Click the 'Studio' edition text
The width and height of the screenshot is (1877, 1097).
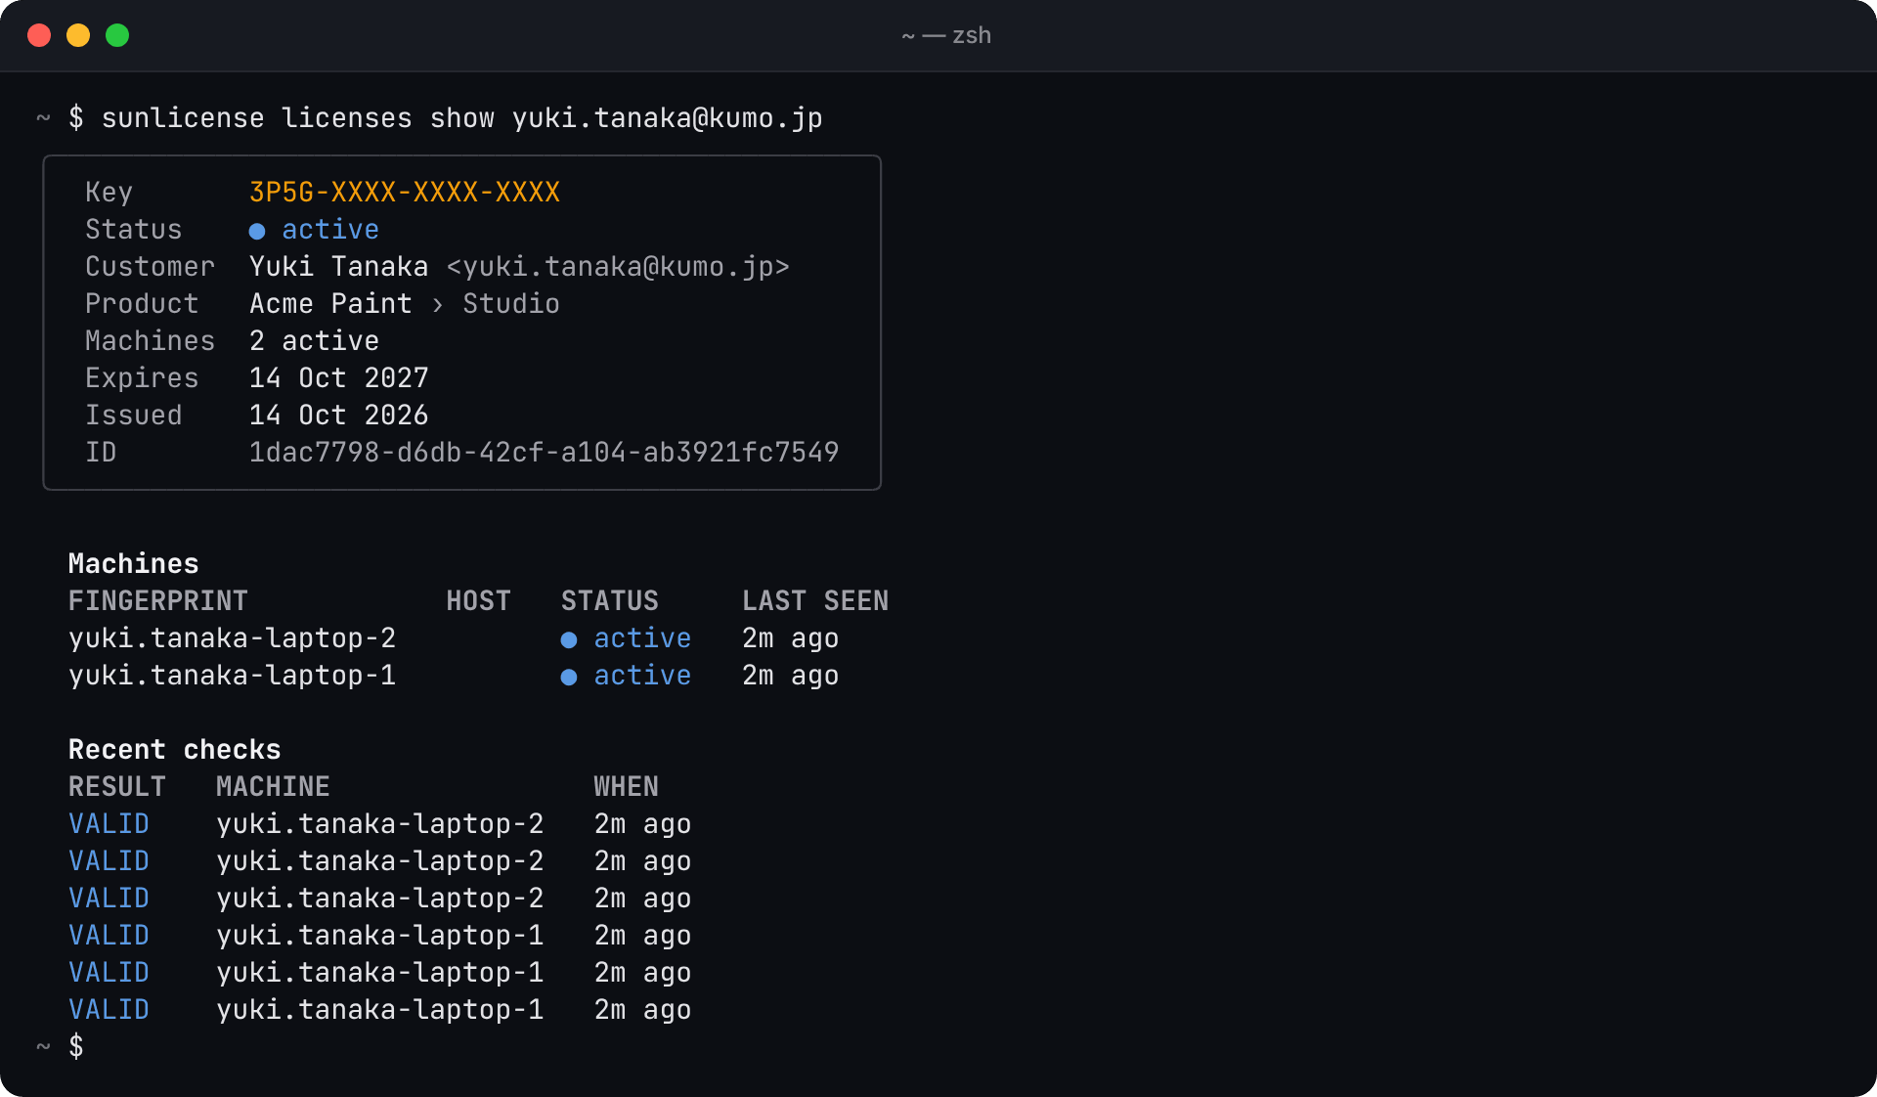pyautogui.click(x=511, y=304)
